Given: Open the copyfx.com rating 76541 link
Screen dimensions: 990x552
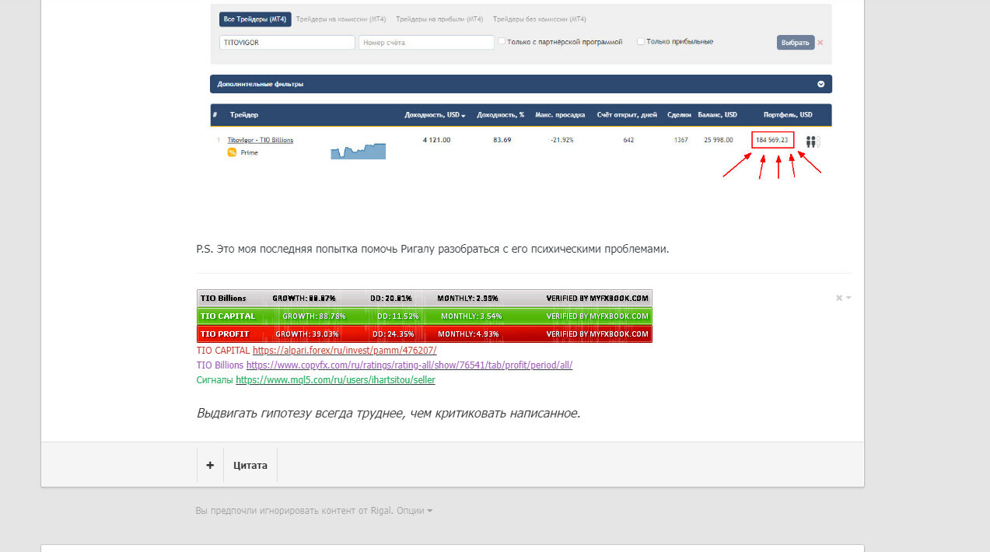Looking at the screenshot, I should click(409, 365).
